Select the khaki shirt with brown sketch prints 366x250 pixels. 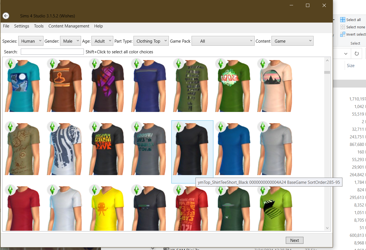coord(22,148)
